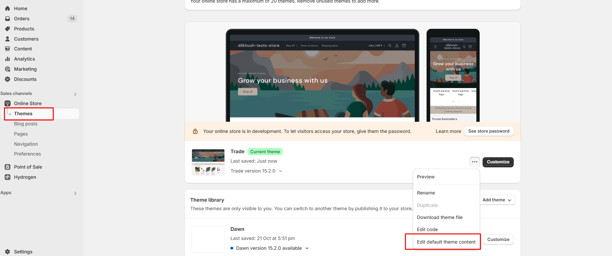Image resolution: width=612 pixels, height=256 pixels.
Task: Open Customers section
Action: pos(26,39)
